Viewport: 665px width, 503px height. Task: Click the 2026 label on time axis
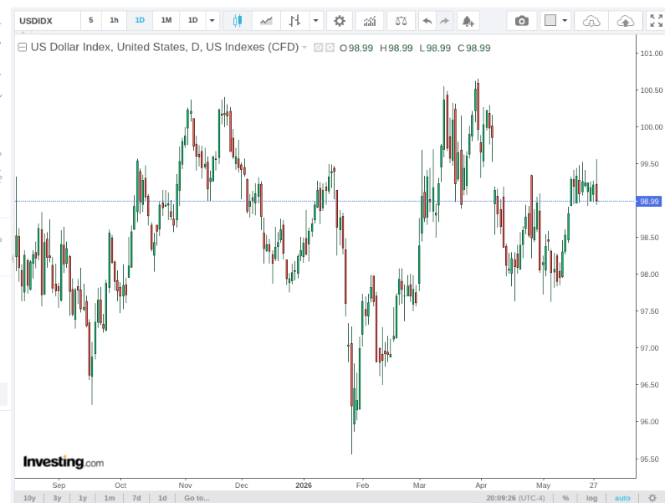304,485
